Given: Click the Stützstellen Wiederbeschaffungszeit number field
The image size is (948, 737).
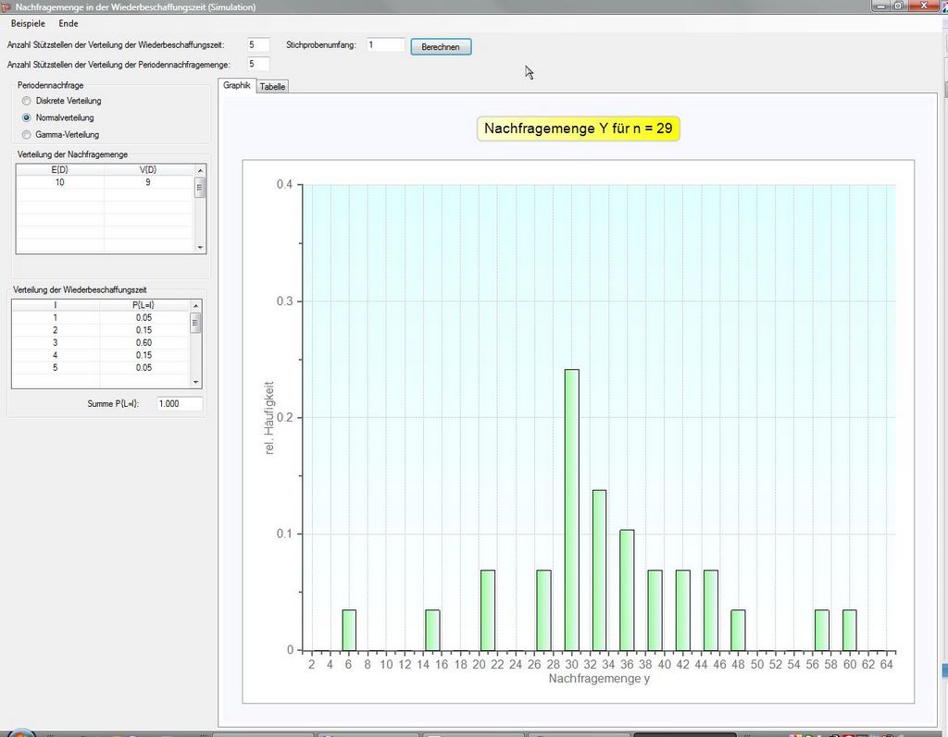Looking at the screenshot, I should tap(257, 44).
